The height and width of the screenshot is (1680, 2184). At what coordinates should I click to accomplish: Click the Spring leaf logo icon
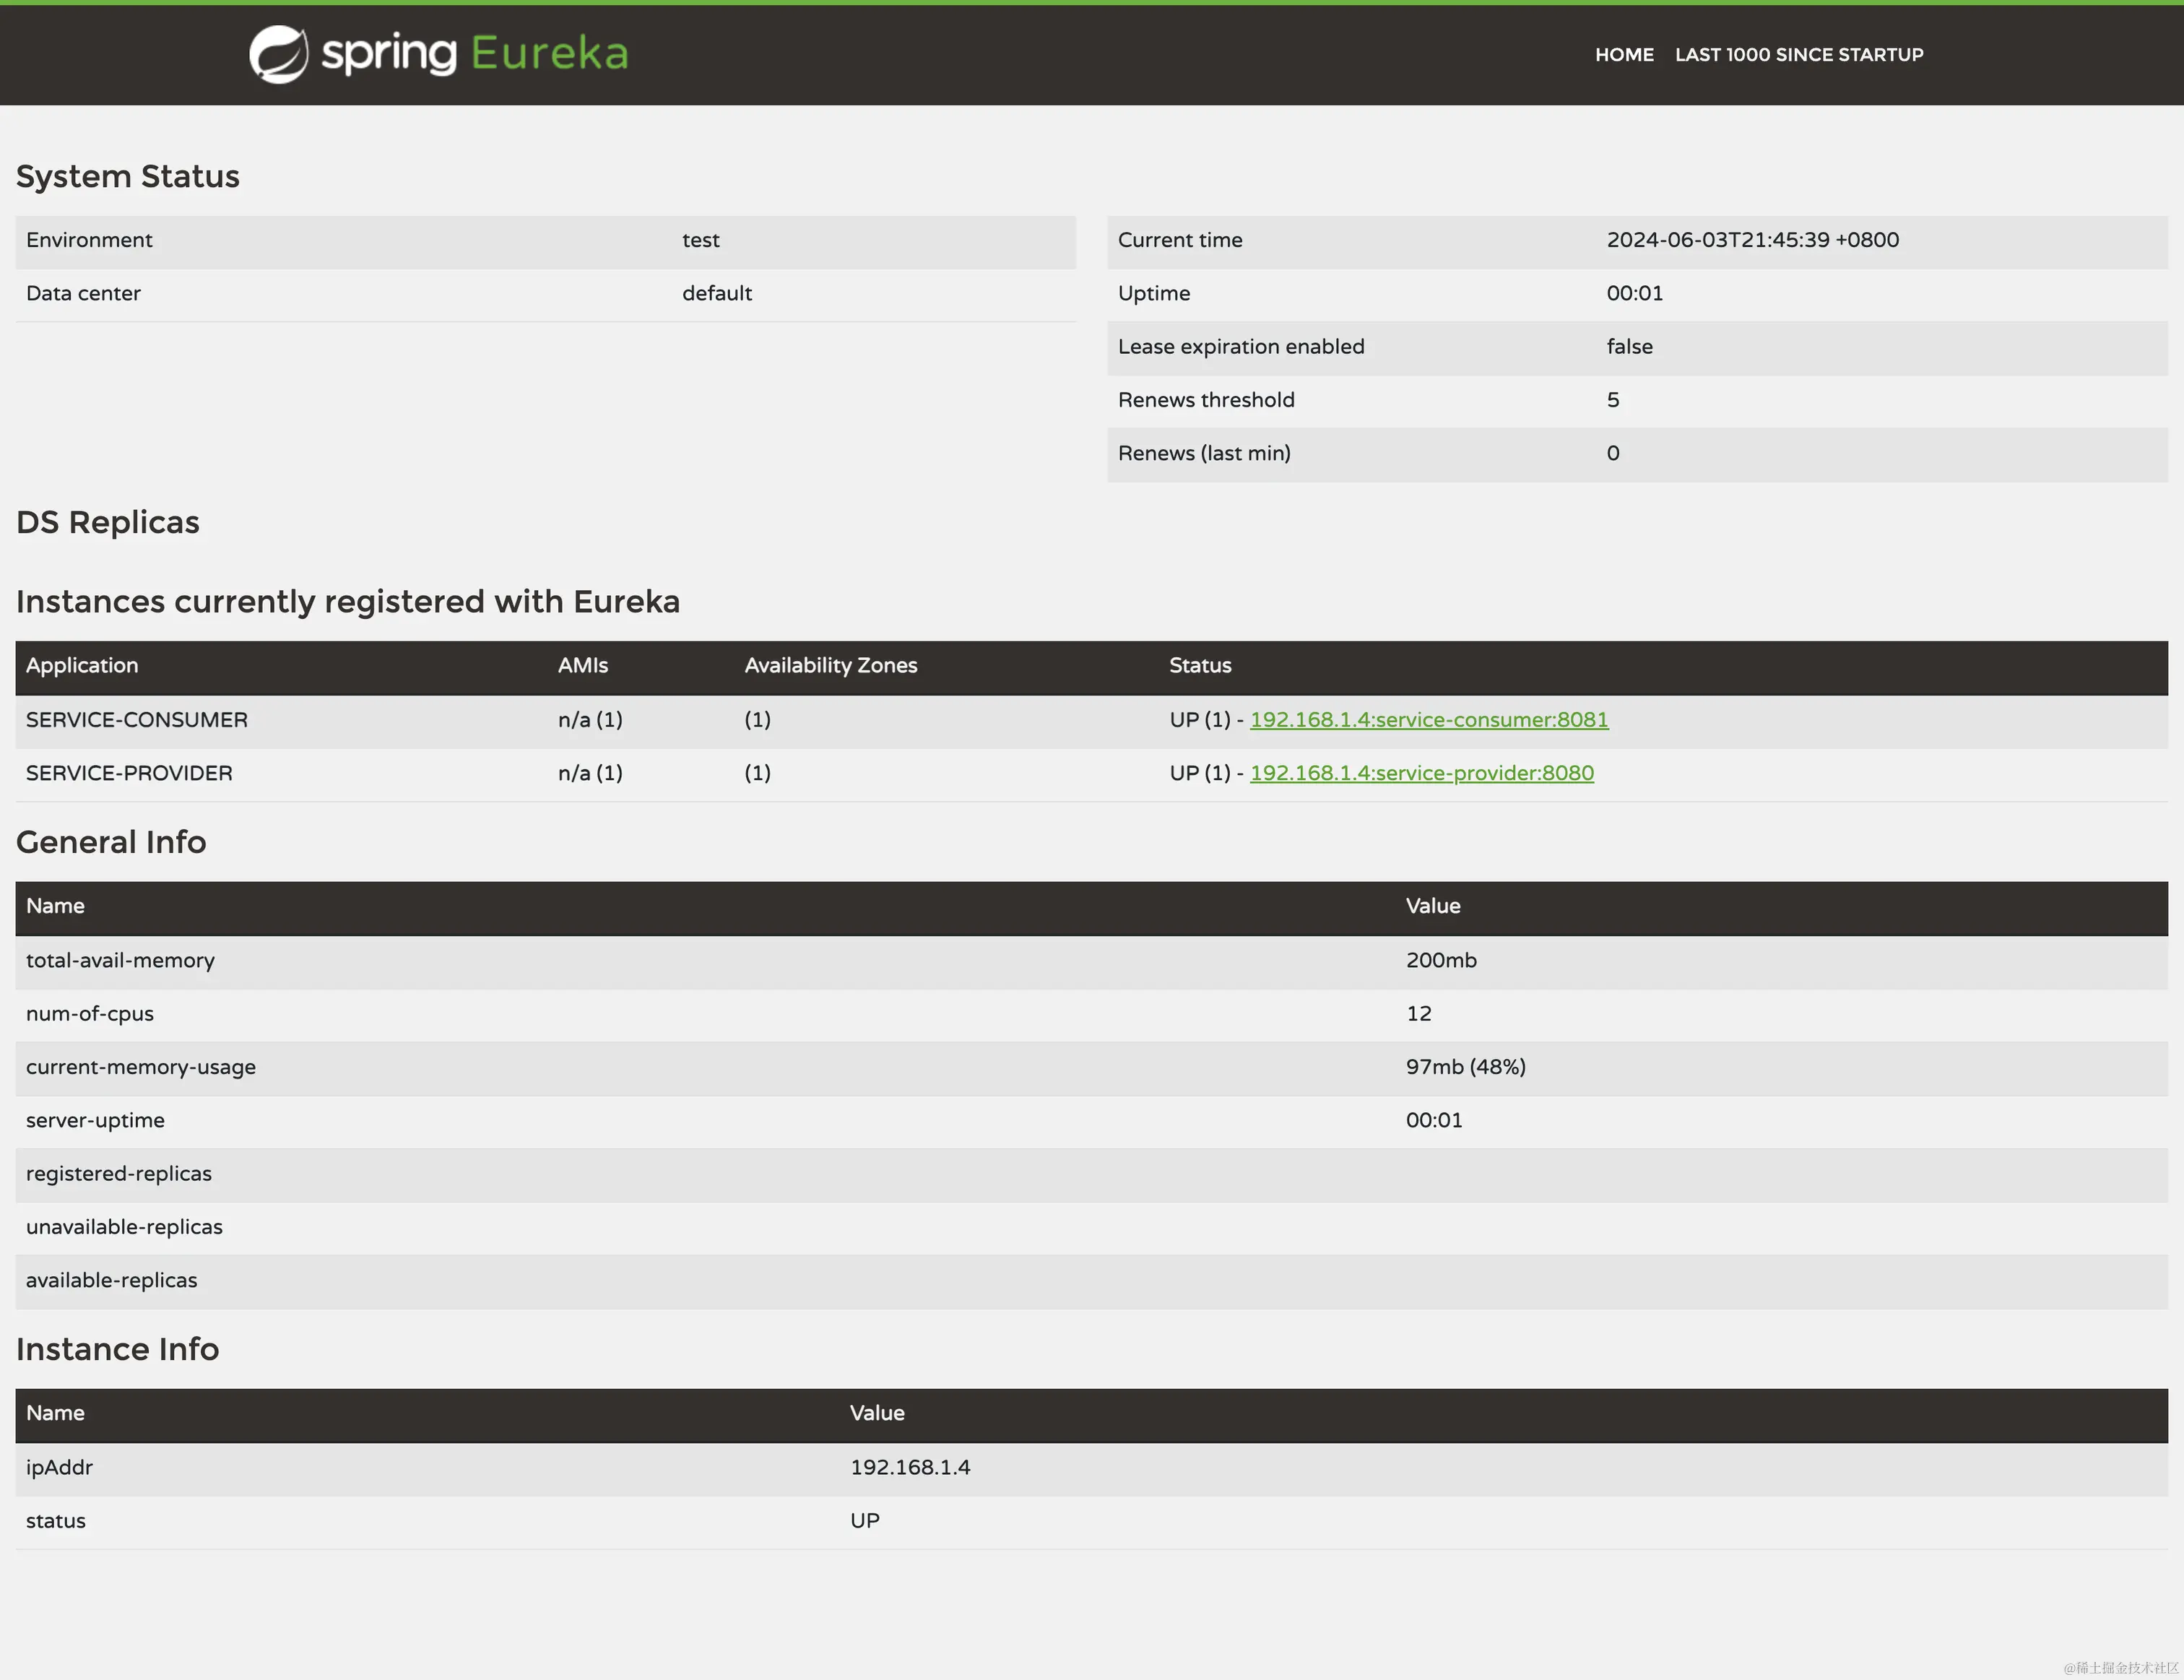click(x=278, y=54)
